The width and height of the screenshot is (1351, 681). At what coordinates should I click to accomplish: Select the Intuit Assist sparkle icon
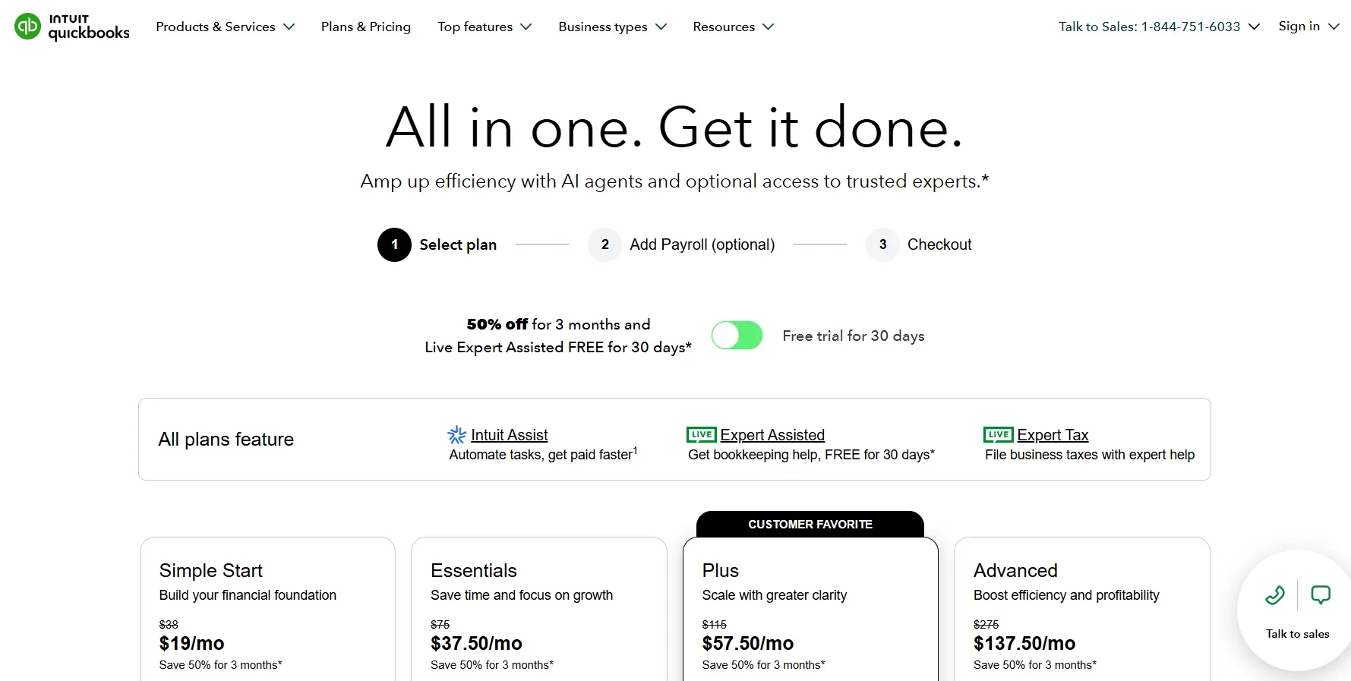pos(456,434)
